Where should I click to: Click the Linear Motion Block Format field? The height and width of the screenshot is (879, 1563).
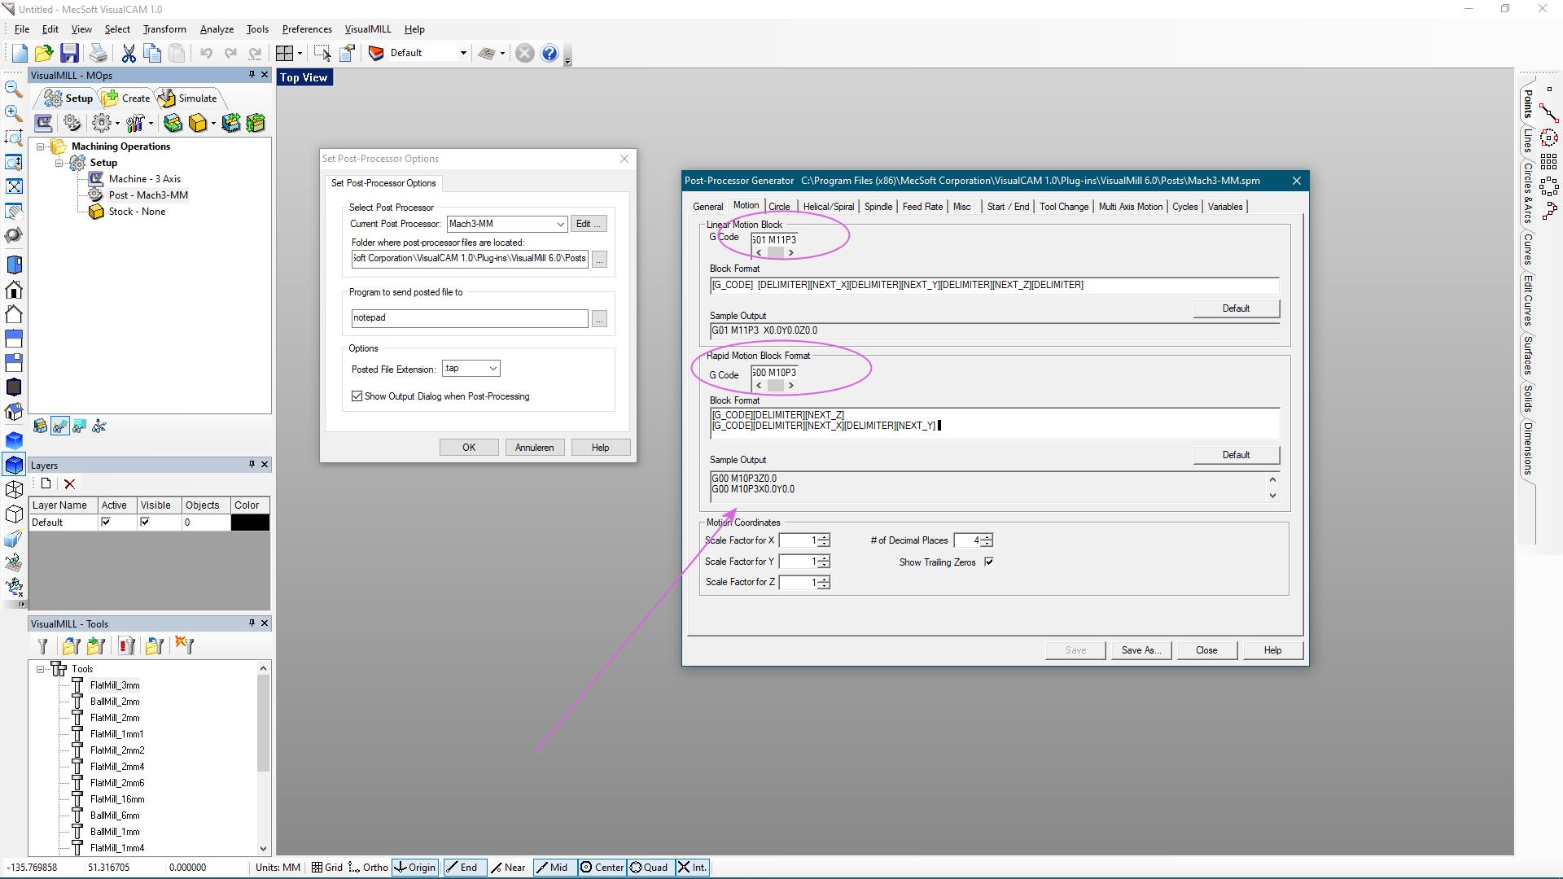(x=994, y=285)
